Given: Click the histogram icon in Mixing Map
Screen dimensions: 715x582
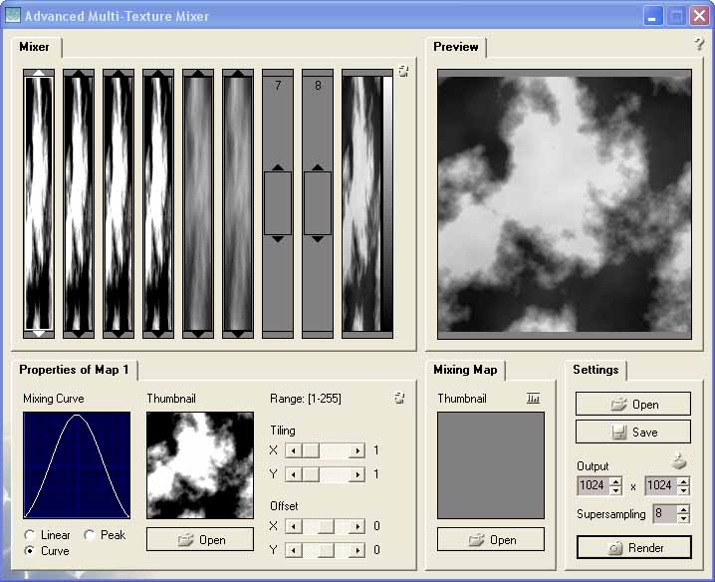Looking at the screenshot, I should click(x=534, y=398).
